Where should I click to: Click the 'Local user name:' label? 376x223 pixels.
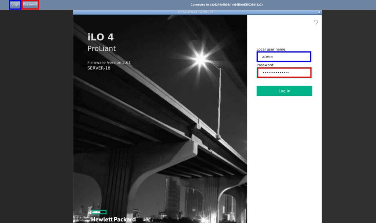click(x=271, y=50)
